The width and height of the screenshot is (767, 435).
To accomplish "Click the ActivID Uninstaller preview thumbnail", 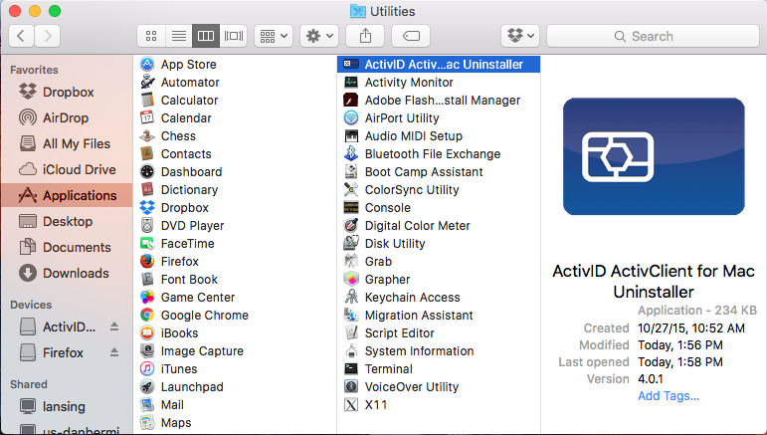I will coord(653,156).
